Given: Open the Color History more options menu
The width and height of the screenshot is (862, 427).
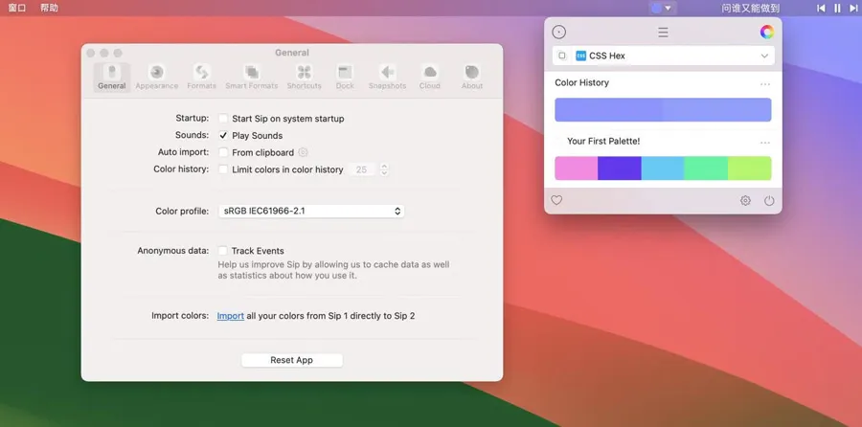Looking at the screenshot, I should pyautogui.click(x=764, y=84).
